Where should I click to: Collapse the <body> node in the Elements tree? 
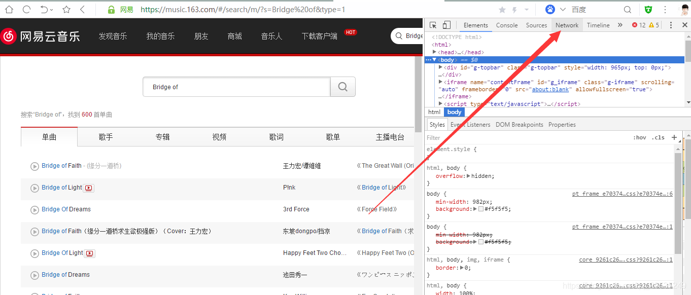pyautogui.click(x=435, y=60)
